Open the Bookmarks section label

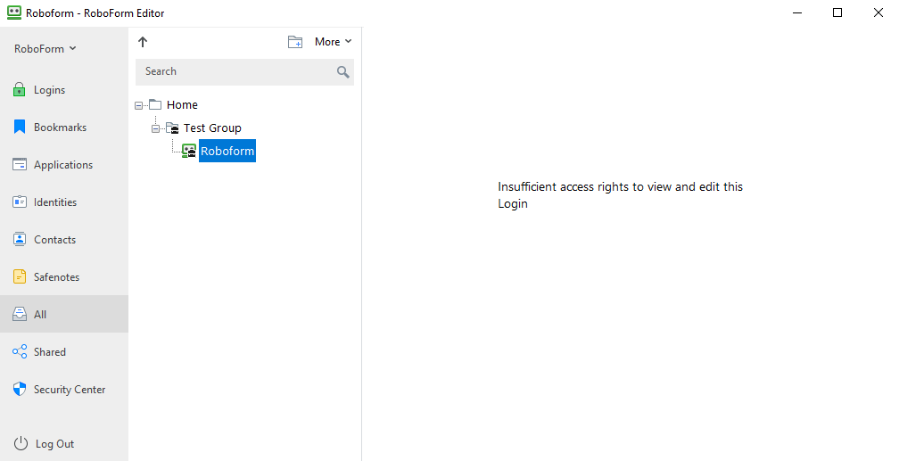tap(61, 128)
